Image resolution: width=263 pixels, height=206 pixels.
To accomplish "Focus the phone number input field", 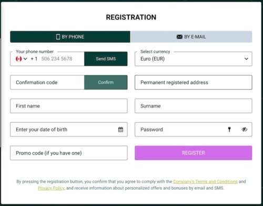I will tap(62, 58).
